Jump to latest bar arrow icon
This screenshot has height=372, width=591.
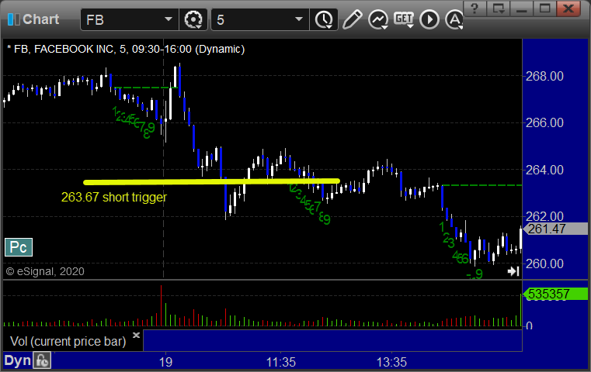click(513, 271)
